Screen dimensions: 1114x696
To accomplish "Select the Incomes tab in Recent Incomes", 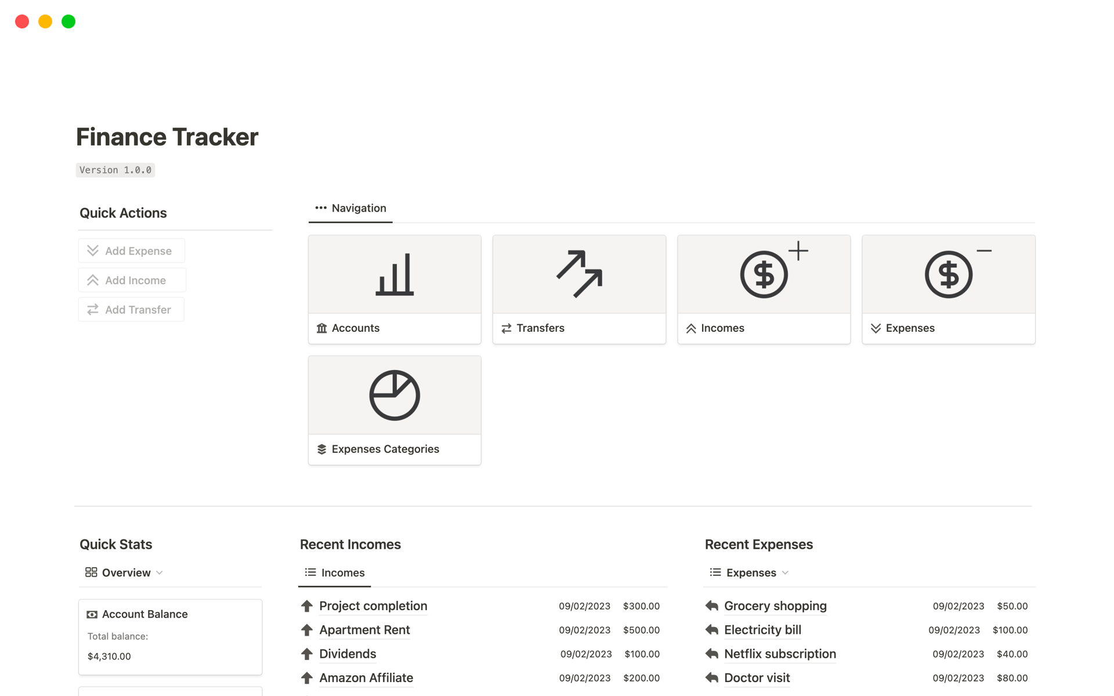I will pos(335,572).
